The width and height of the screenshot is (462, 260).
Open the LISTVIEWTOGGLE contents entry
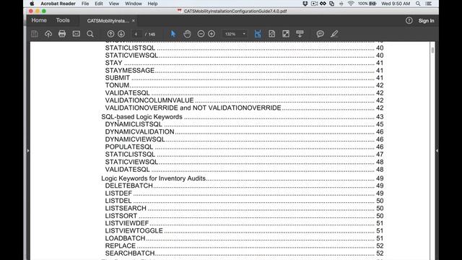click(x=134, y=230)
